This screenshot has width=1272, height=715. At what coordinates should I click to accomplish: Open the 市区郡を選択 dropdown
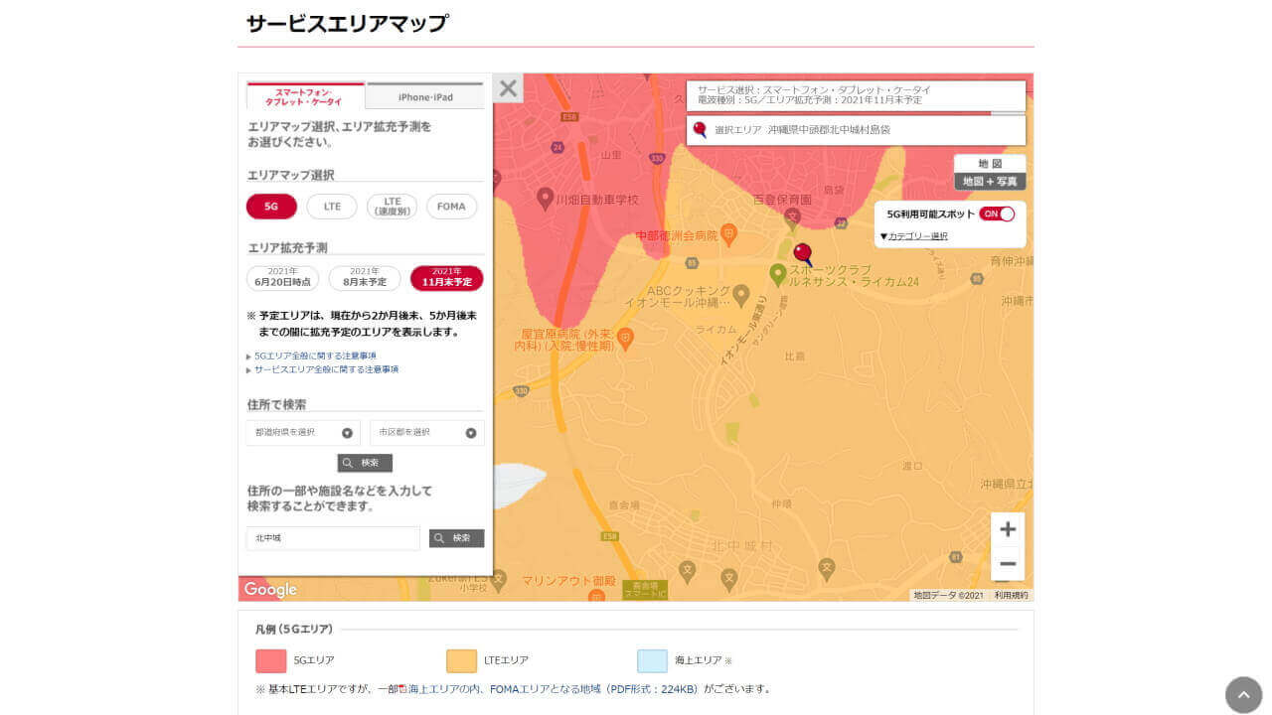(425, 432)
